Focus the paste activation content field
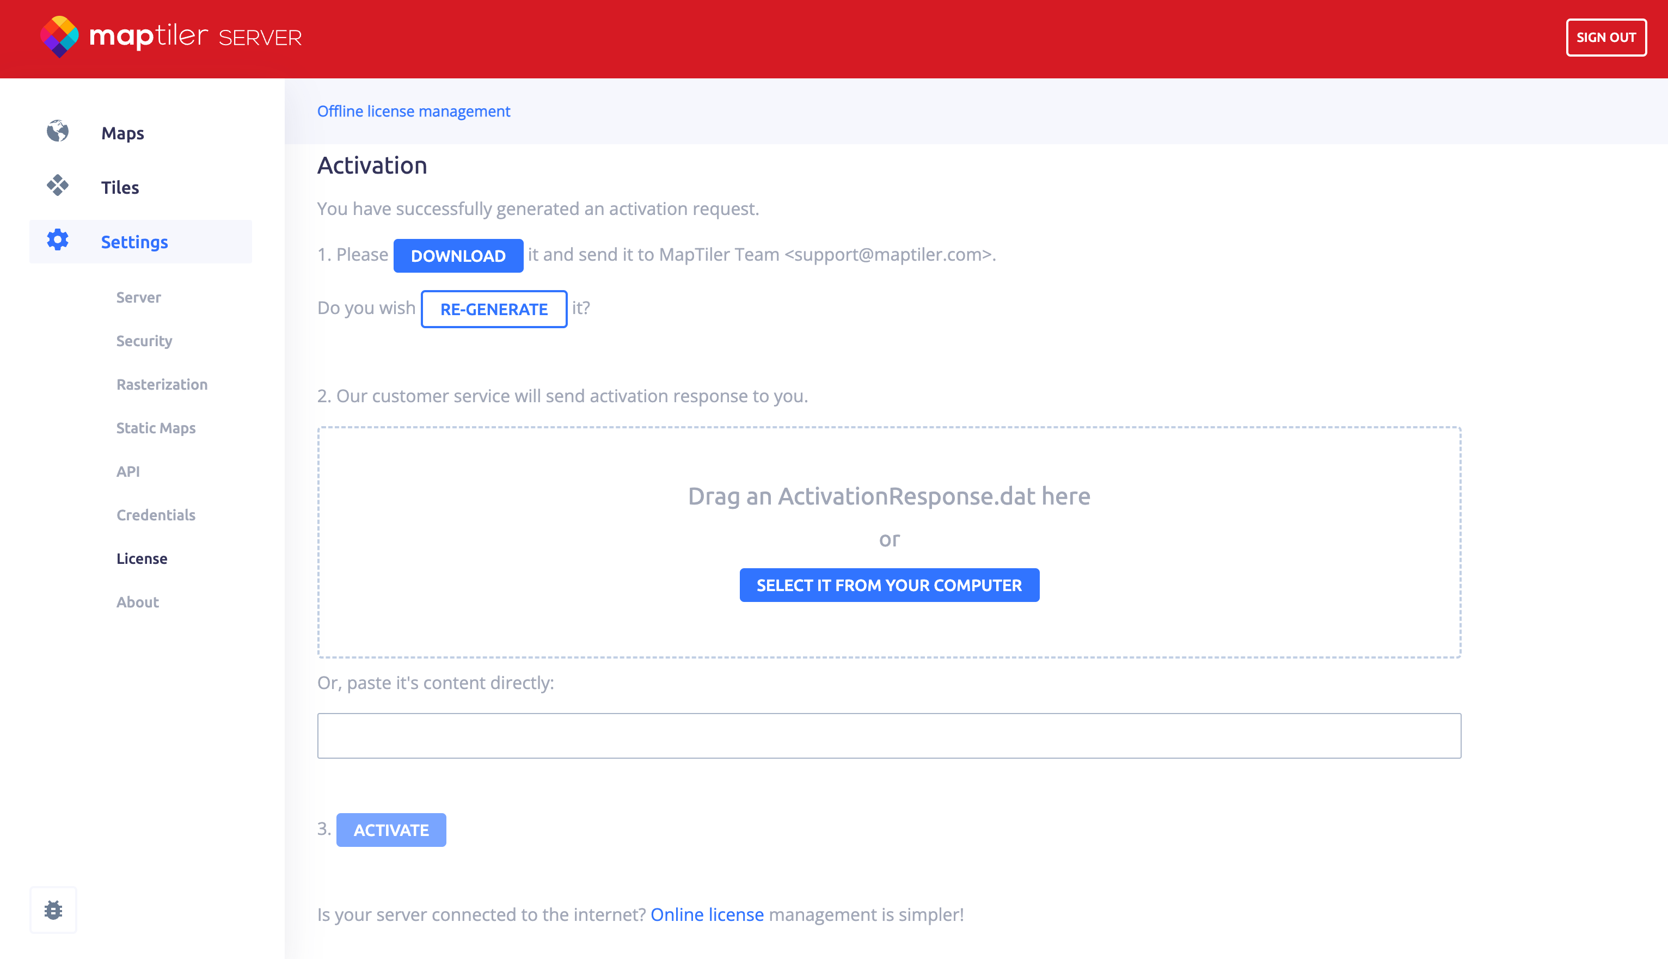The height and width of the screenshot is (959, 1668). pos(888,735)
